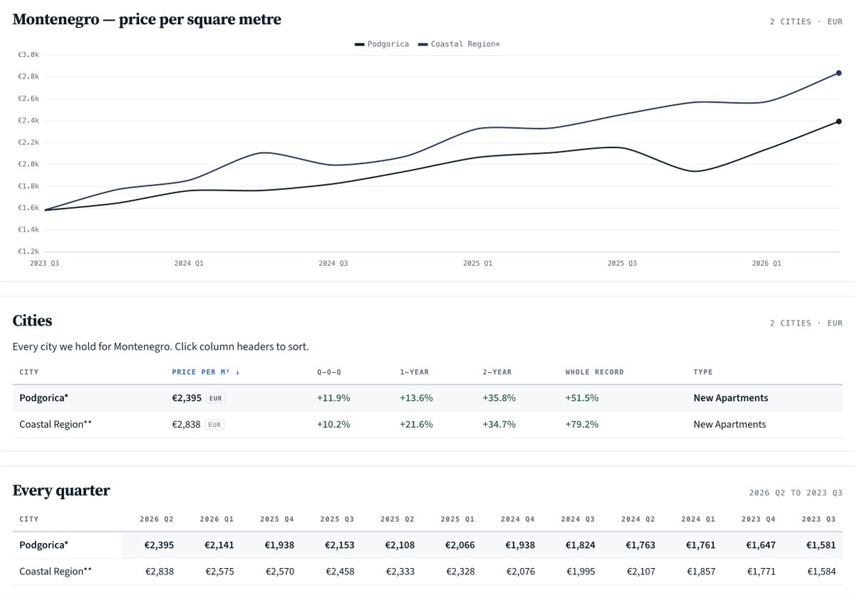Click the 2026 Q2 column header
Screen dimensions: 855x598
[x=157, y=519]
